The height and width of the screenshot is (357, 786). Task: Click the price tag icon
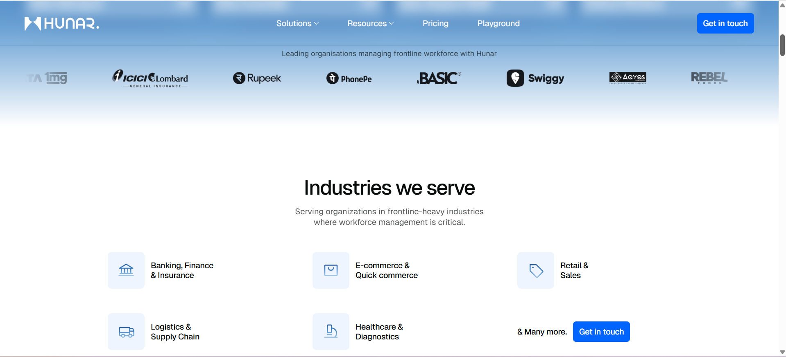pos(536,270)
